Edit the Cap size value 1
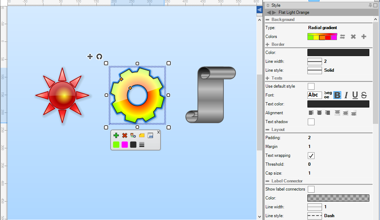 309,173
